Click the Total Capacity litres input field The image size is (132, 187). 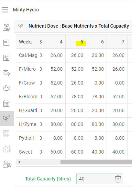click(99, 179)
